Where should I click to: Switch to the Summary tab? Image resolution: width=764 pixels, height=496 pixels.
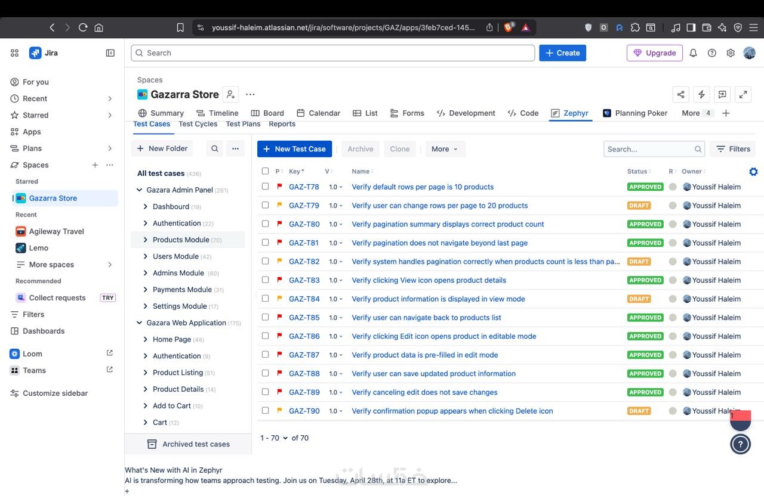[161, 113]
